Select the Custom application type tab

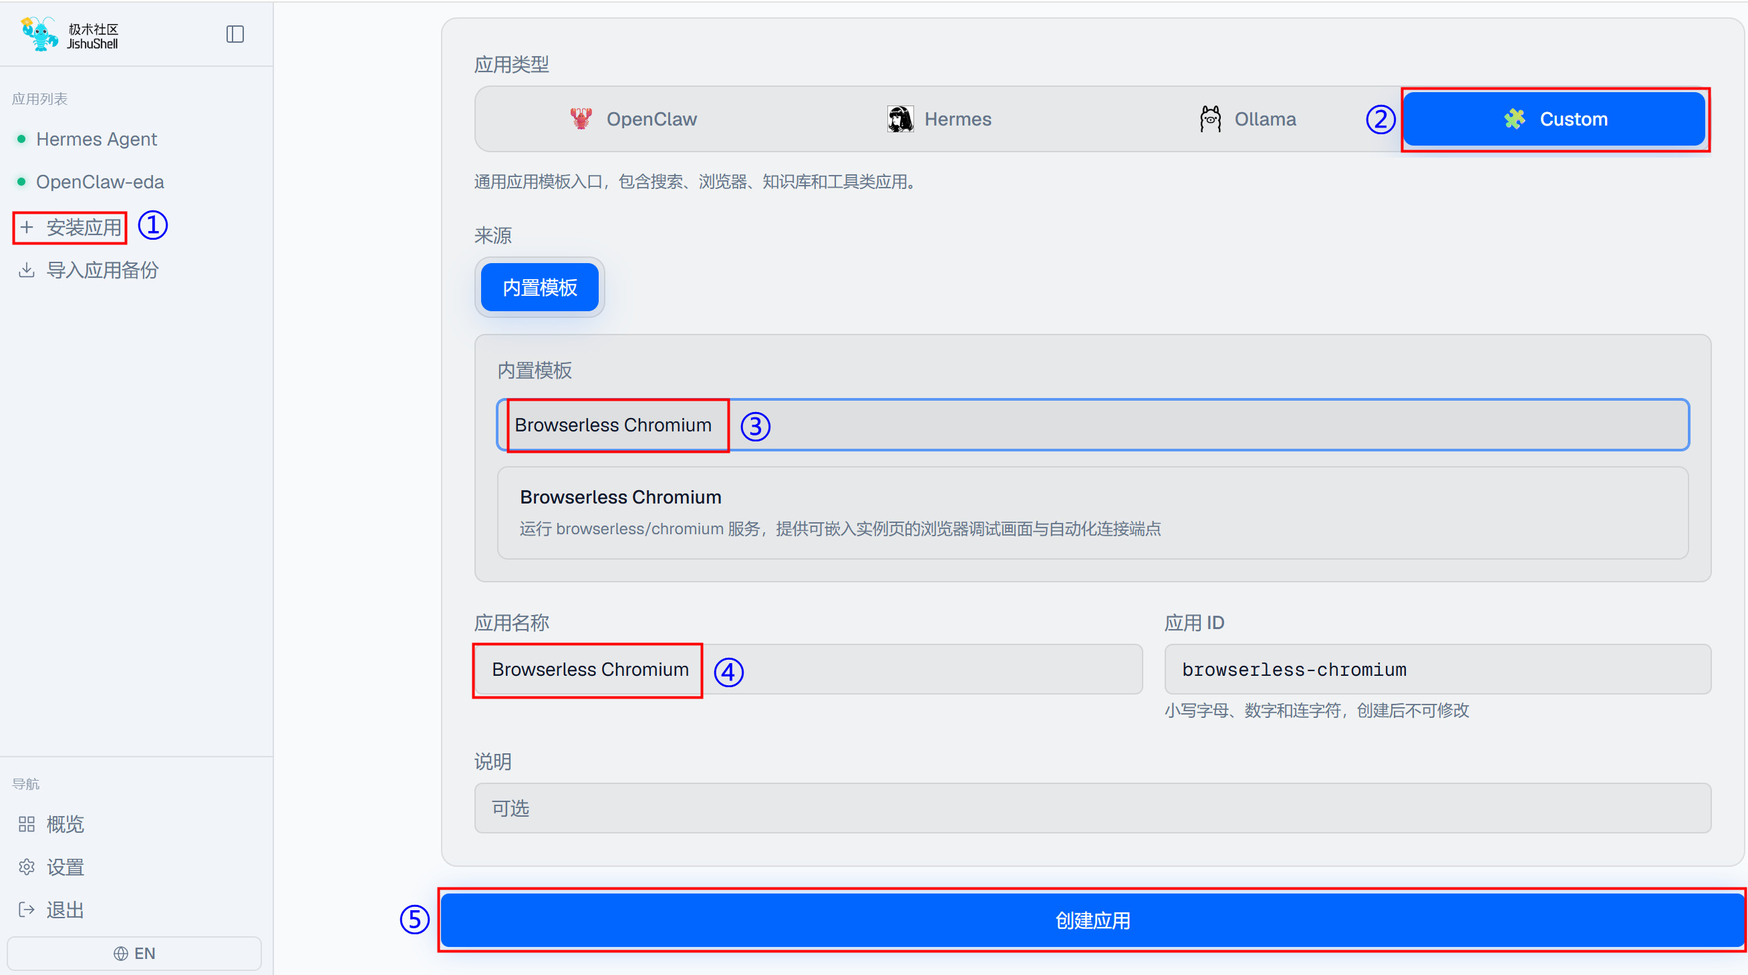pos(1555,120)
